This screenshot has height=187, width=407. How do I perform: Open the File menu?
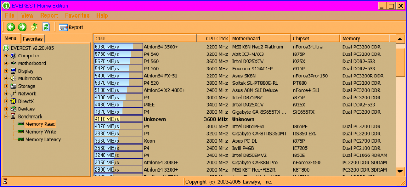[10, 15]
